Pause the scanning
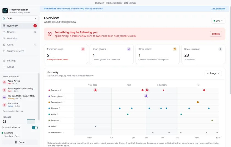Viewport: 231px width, 147px height. click(20, 142)
